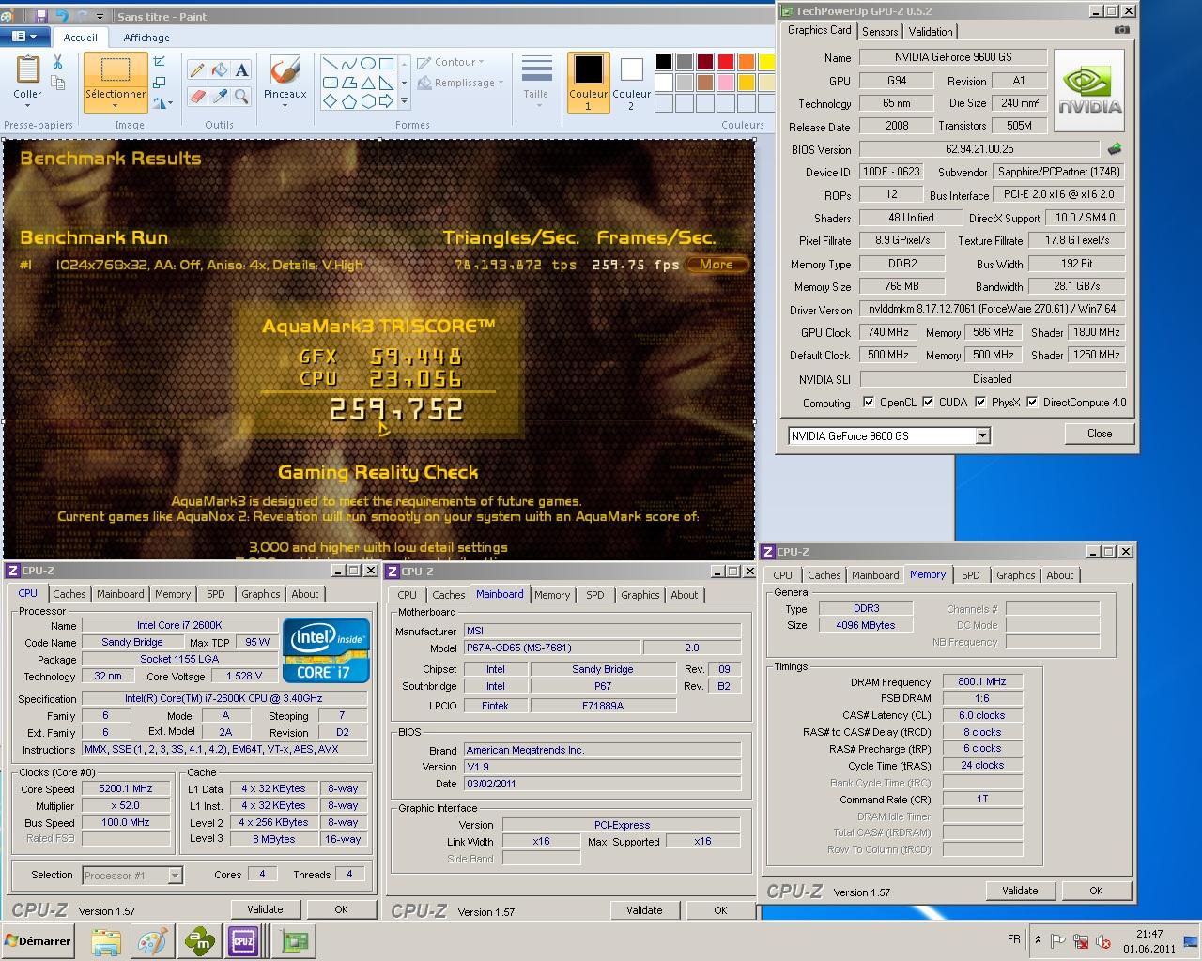The width and height of the screenshot is (1202, 961).
Task: Expand the Pinceaux brushes dropdown
Action: [285, 105]
